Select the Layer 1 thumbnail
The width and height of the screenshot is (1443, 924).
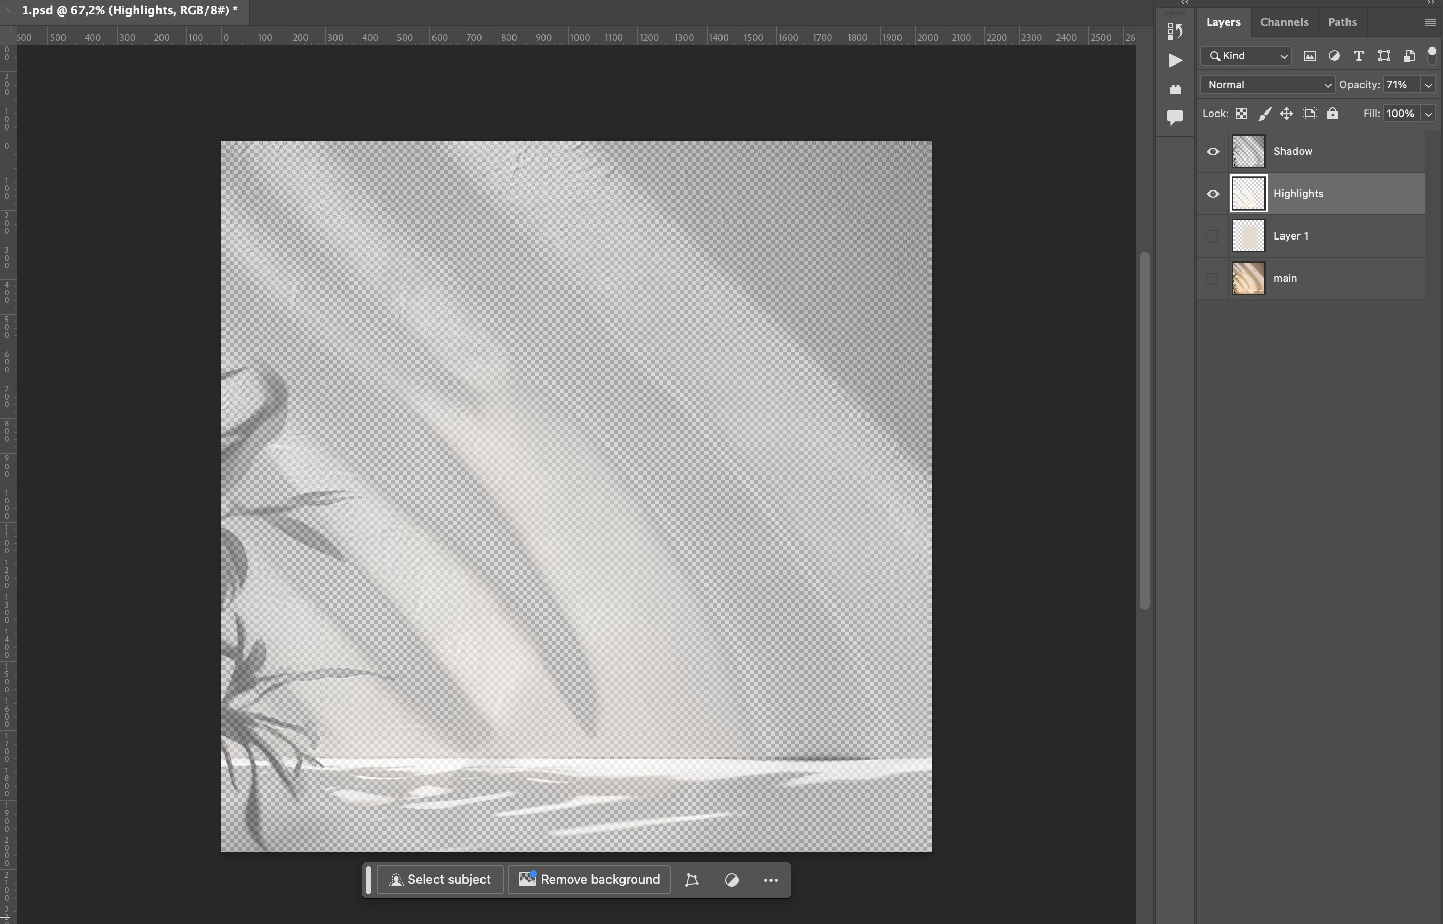click(1248, 236)
